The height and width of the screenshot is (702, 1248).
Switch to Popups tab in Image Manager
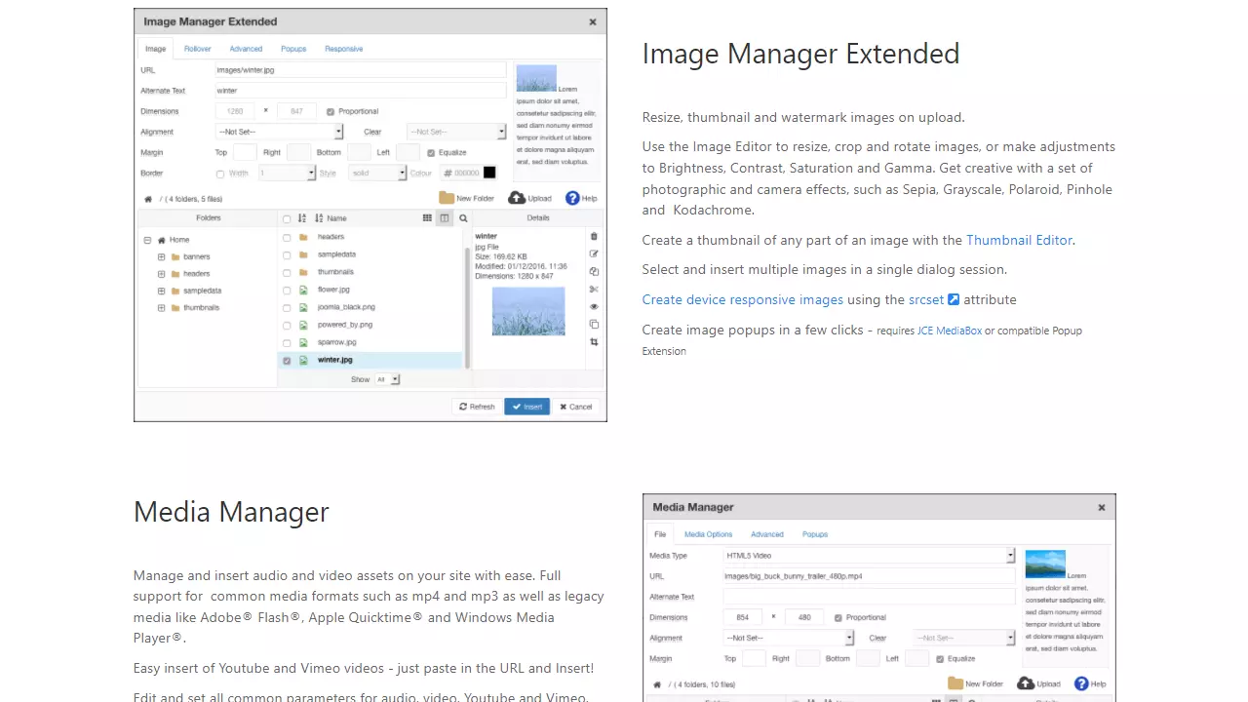point(293,49)
